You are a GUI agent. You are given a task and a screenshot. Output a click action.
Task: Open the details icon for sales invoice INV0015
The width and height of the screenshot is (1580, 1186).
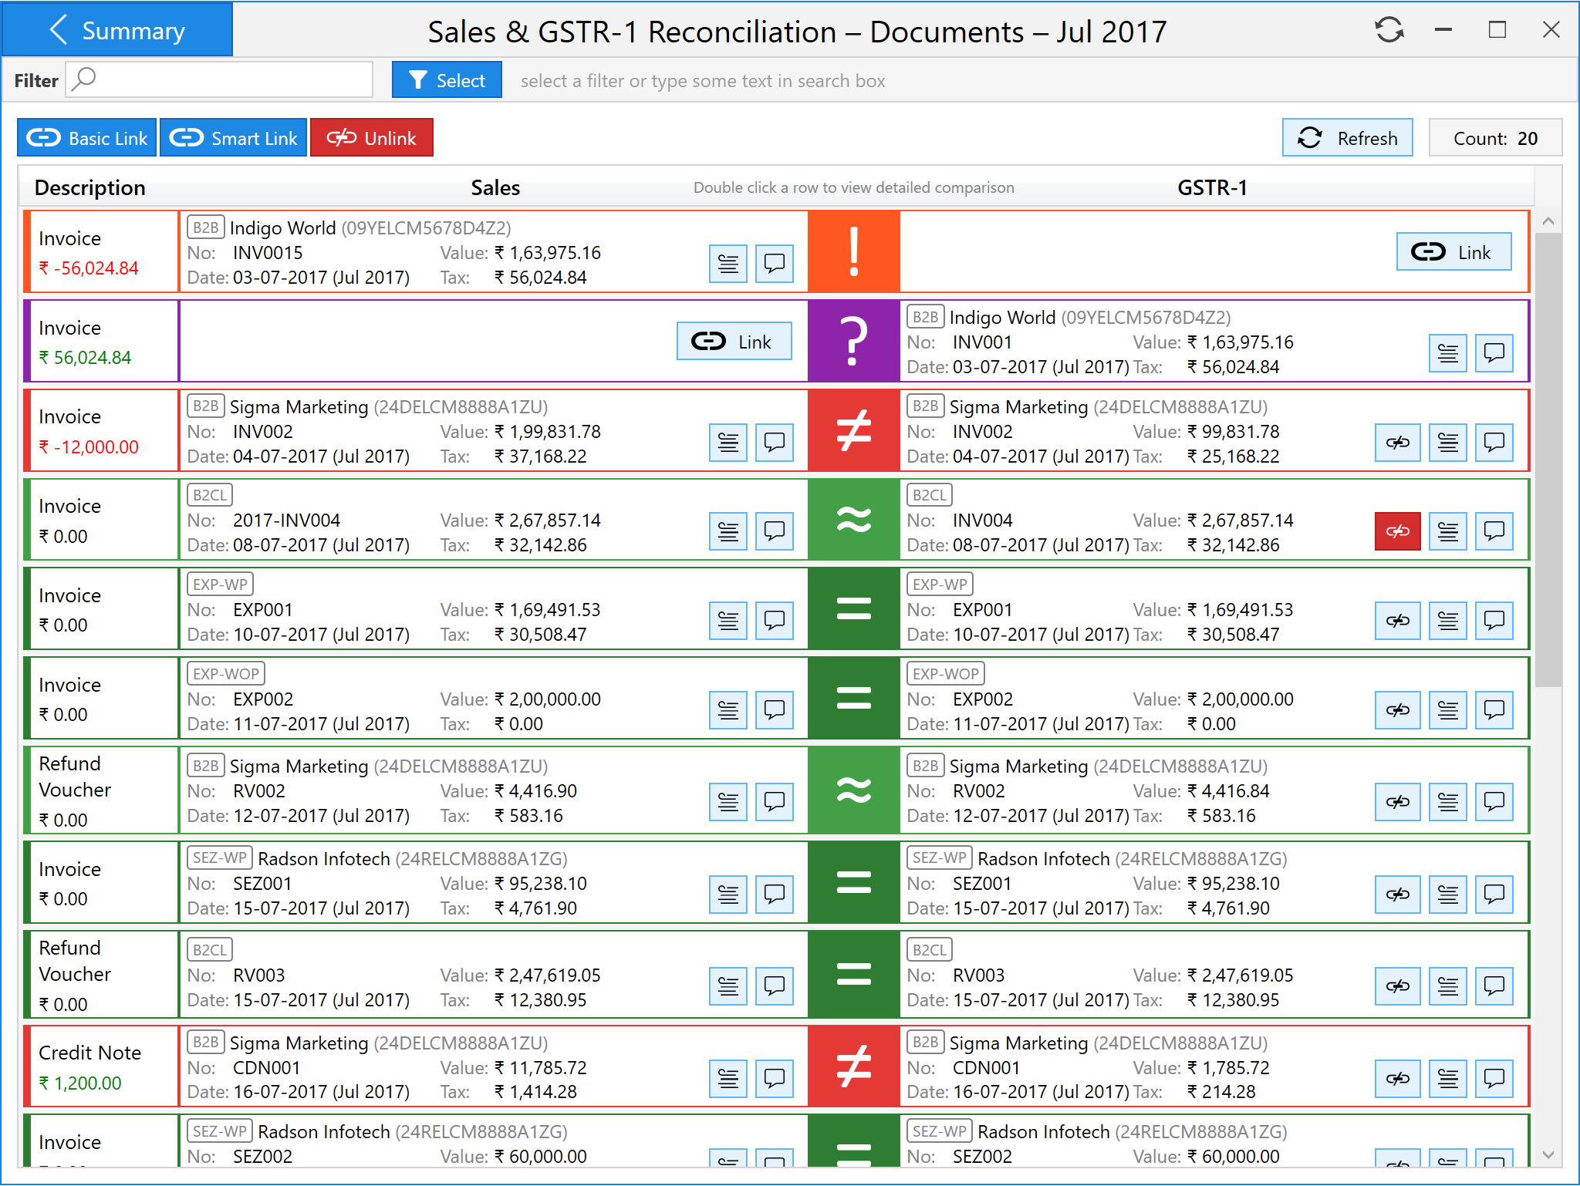point(728,264)
